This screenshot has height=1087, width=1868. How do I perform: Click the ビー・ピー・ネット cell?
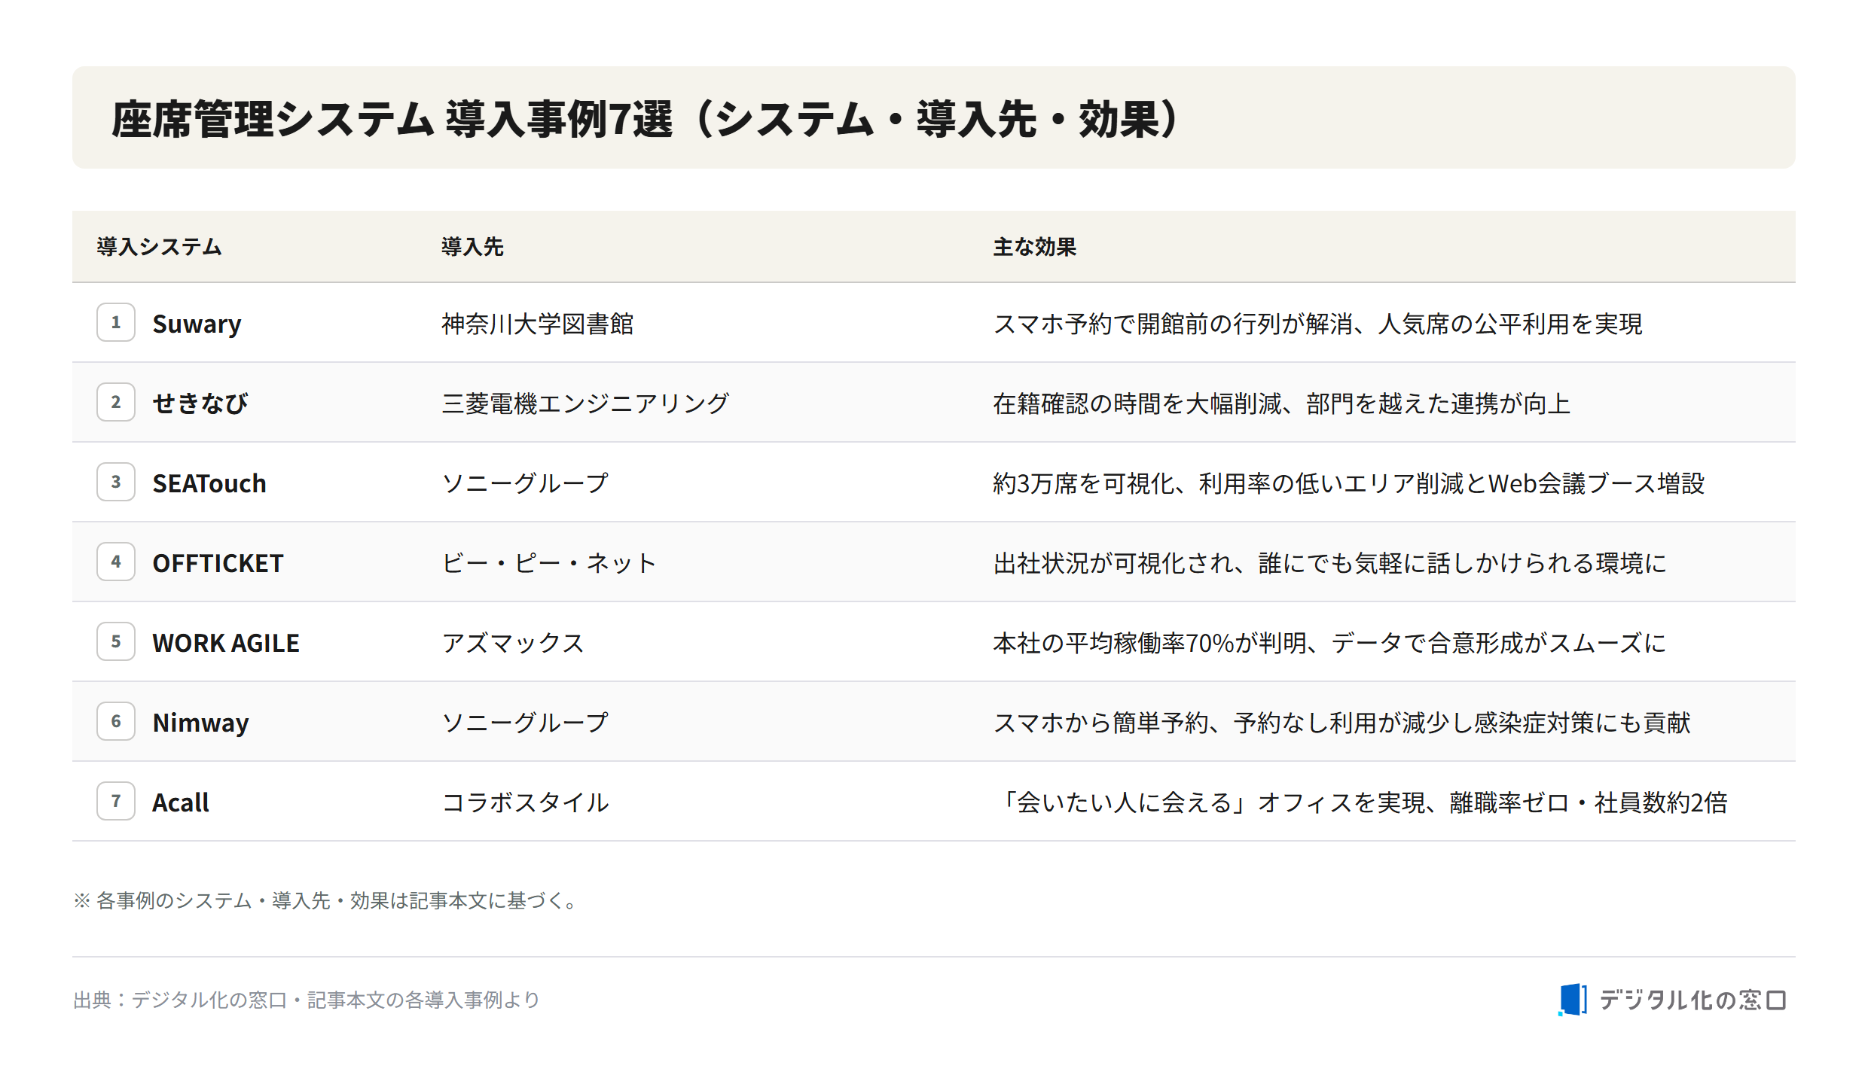coord(549,563)
